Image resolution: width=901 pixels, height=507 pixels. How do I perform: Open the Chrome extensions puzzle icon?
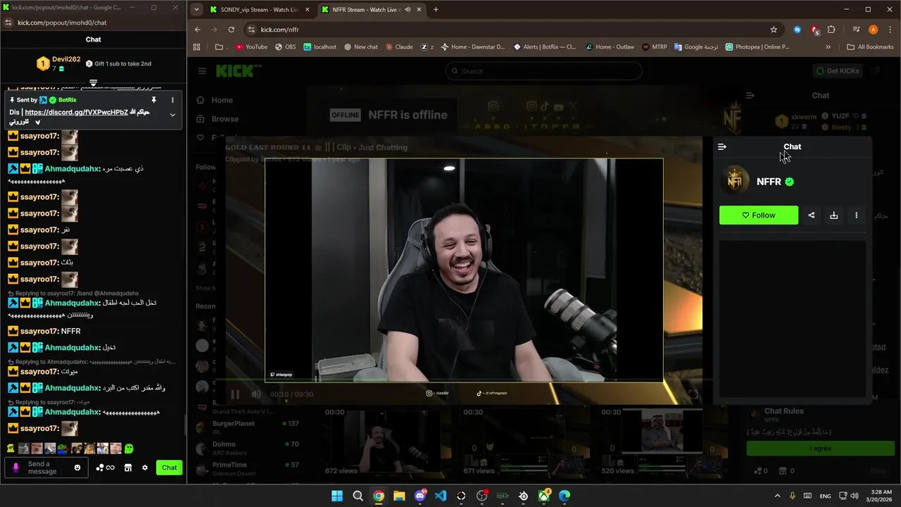pyautogui.click(x=831, y=30)
